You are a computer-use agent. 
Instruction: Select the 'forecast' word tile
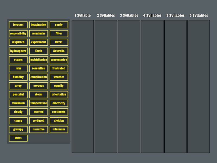click(x=18, y=25)
